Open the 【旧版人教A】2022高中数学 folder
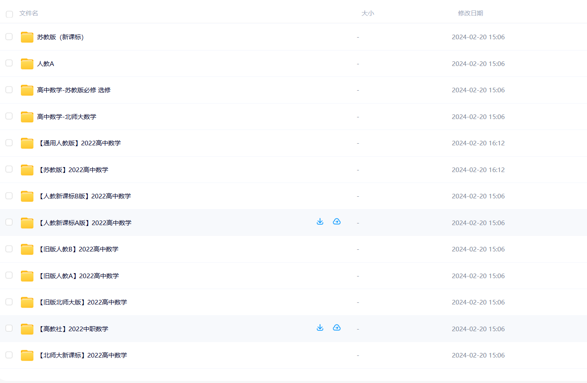The width and height of the screenshot is (587, 383). 79,276
